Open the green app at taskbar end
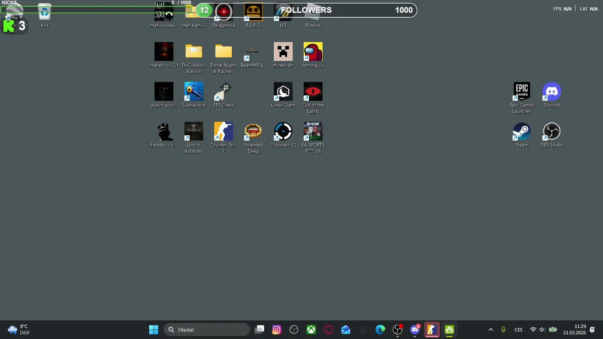Image resolution: width=603 pixels, height=339 pixels. 449,330
